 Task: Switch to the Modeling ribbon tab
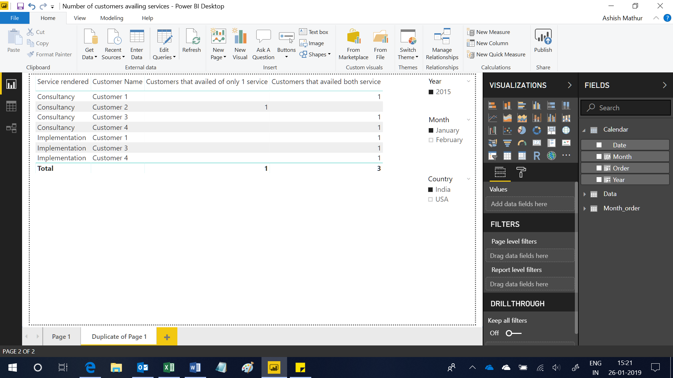[111, 18]
